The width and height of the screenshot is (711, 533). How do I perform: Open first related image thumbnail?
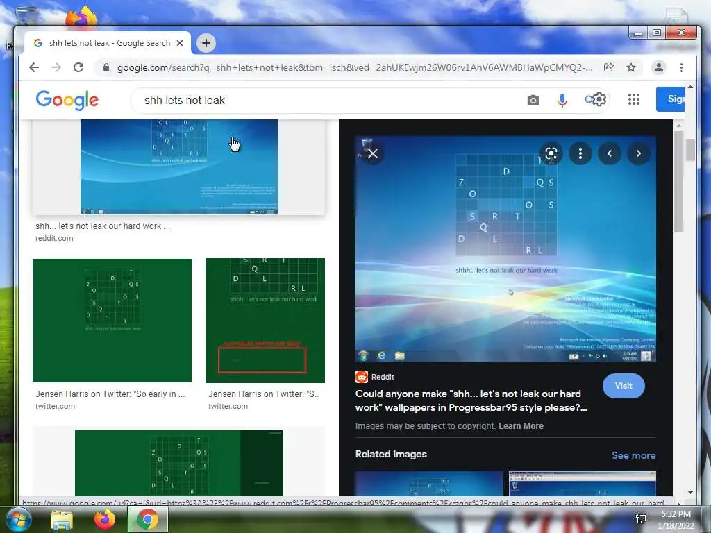tap(429, 483)
